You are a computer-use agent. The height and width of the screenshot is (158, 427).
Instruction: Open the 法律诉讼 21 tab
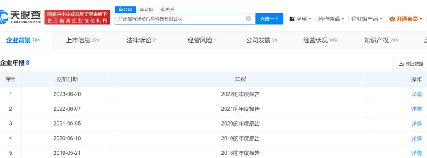tap(142, 41)
